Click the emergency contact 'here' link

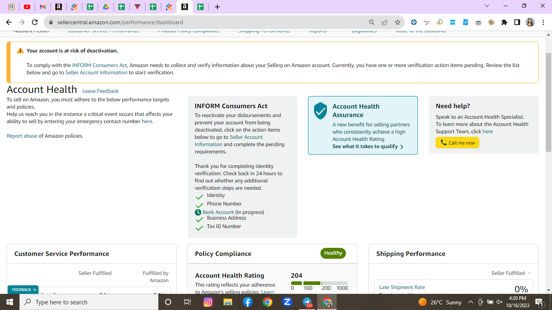pyautogui.click(x=147, y=121)
